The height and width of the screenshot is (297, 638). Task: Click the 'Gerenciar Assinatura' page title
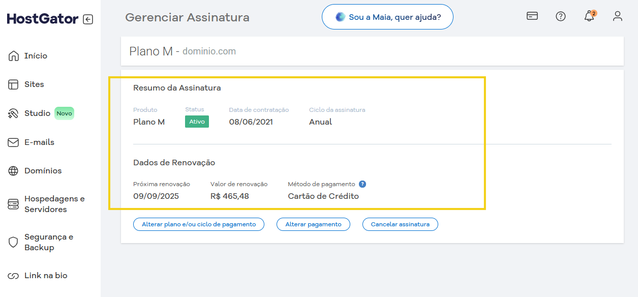187,17
